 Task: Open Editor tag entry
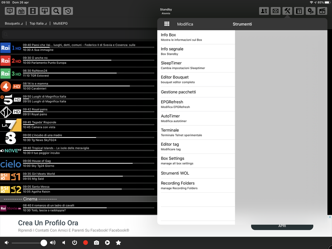pyautogui.click(x=196, y=147)
